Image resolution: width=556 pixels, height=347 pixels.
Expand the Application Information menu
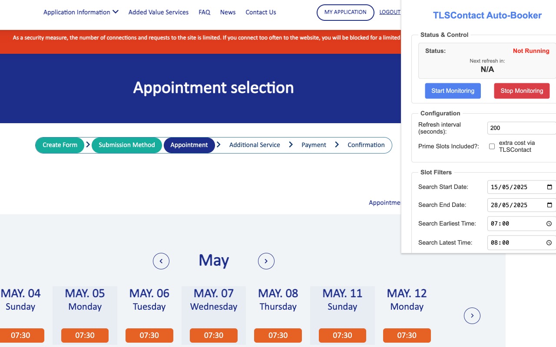[x=80, y=12]
